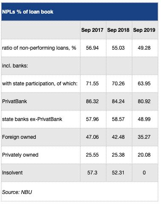Viewport: 161px width, 205px height.
Task: Click Insolvent Sep 2019 value 0
Action: pos(144,173)
